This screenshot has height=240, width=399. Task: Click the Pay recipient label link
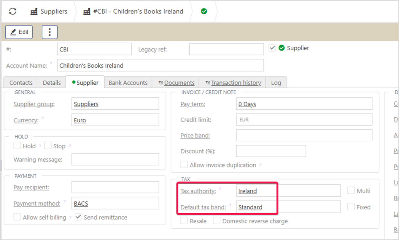click(x=31, y=187)
